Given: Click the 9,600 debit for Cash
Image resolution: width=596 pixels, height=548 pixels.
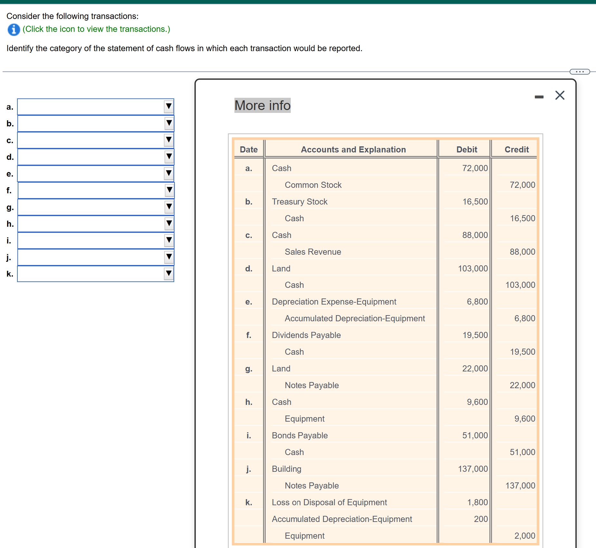Looking at the screenshot, I should (x=477, y=402).
